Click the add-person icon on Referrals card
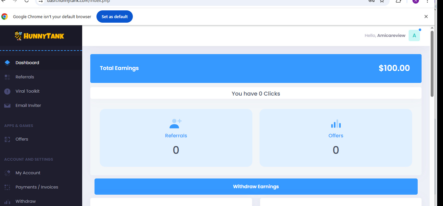 (176, 123)
